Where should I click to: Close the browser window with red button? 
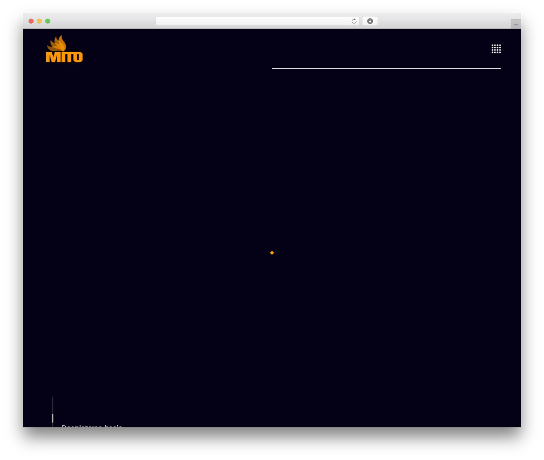(x=31, y=21)
